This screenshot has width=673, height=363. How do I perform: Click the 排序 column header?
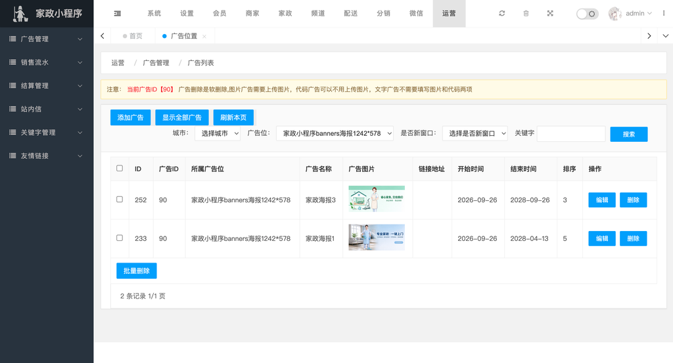569,169
